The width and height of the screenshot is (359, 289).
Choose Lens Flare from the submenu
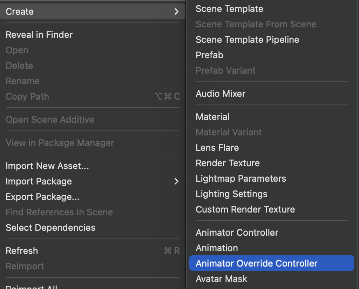[x=217, y=148]
